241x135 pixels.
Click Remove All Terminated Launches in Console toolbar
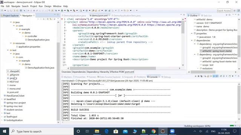[201, 76]
